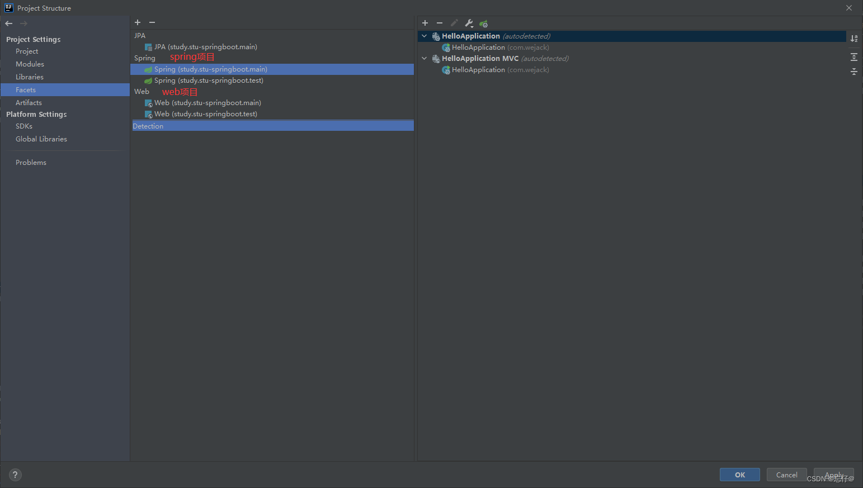Open the help question mark button
The height and width of the screenshot is (488, 863).
[x=15, y=475]
